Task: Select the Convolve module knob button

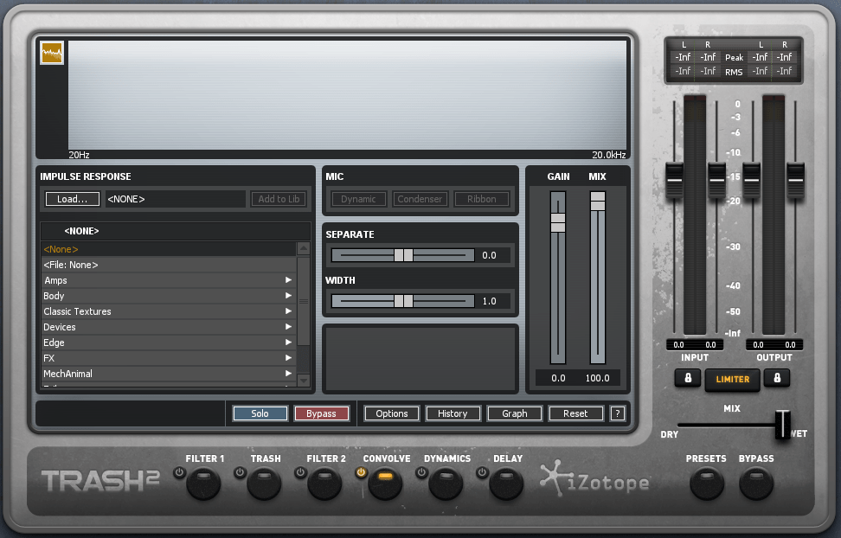Action: click(x=386, y=483)
